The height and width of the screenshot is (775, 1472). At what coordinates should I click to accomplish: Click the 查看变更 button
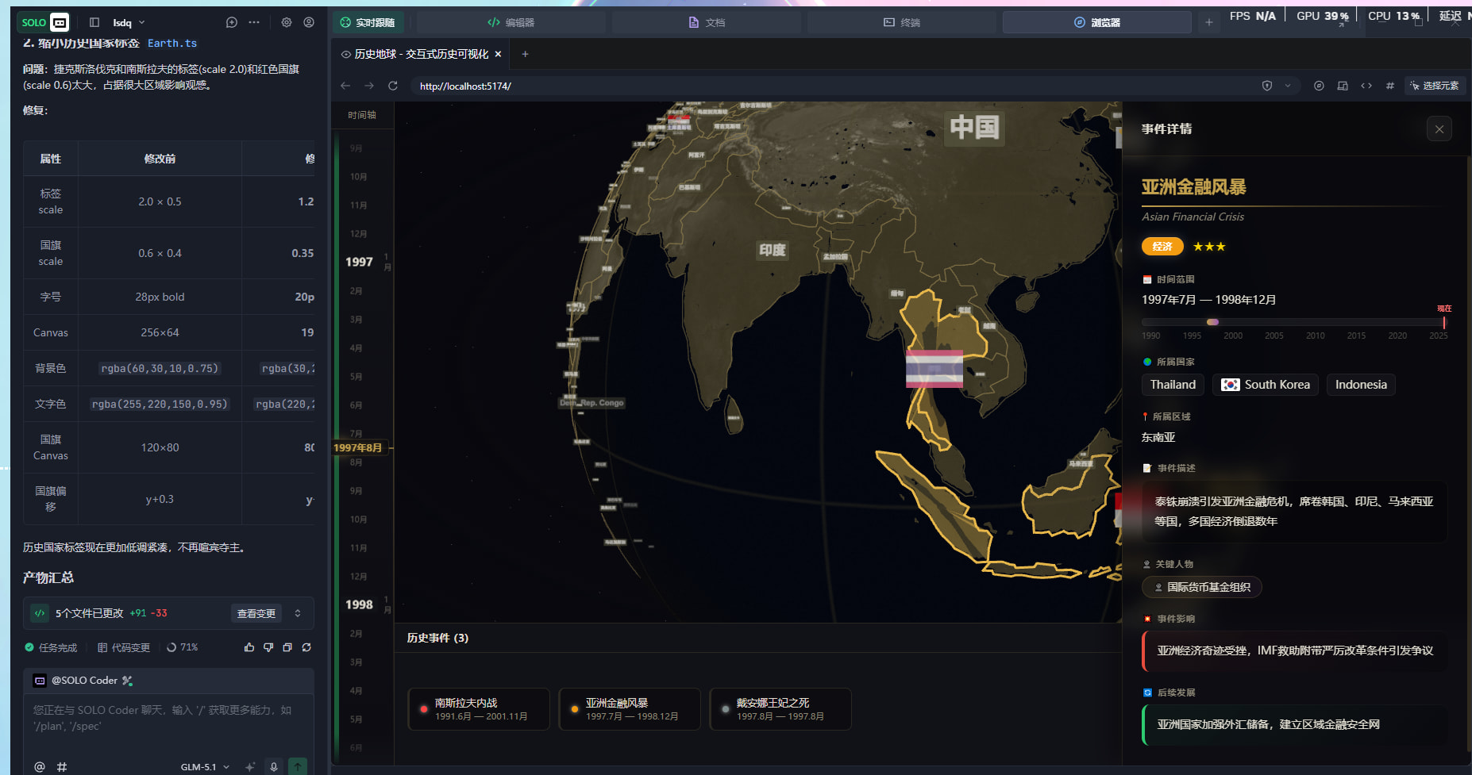pos(256,613)
